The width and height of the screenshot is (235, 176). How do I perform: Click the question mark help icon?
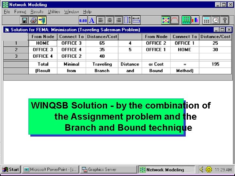coord(224,20)
